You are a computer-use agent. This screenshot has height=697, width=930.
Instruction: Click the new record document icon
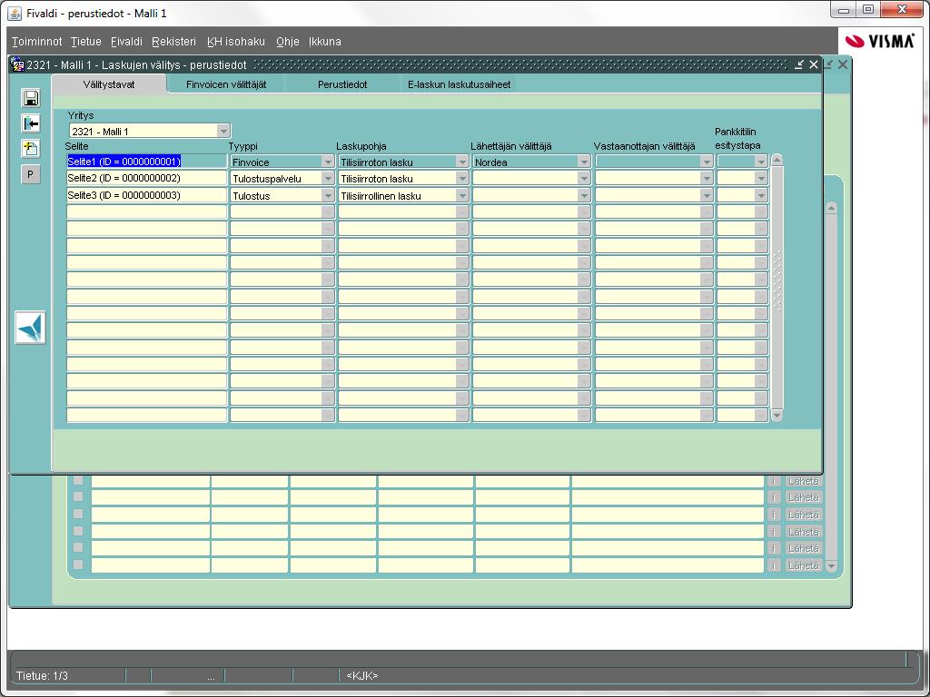coord(31,148)
